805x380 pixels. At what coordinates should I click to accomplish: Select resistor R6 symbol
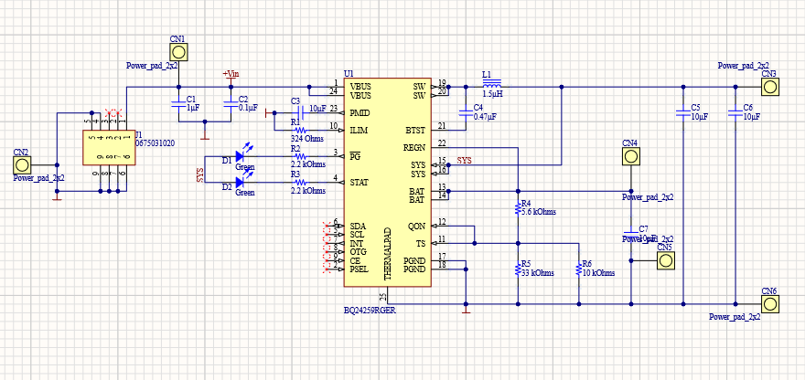pos(579,269)
